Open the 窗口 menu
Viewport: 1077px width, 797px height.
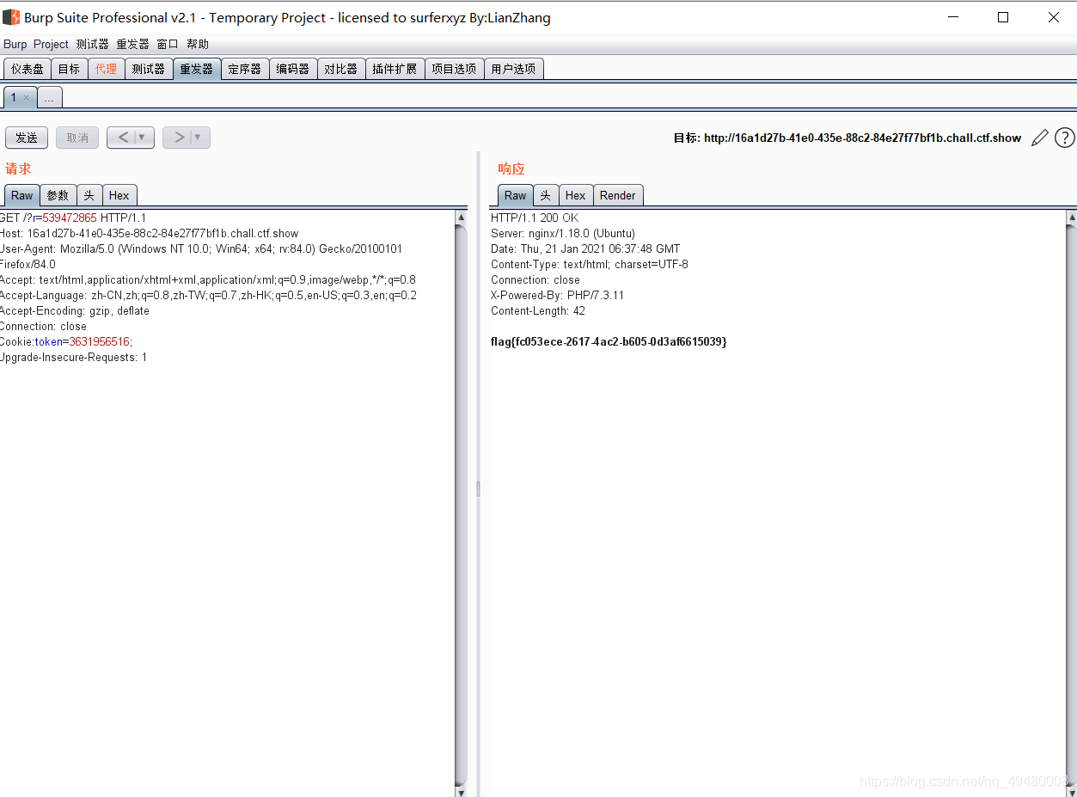click(x=168, y=44)
